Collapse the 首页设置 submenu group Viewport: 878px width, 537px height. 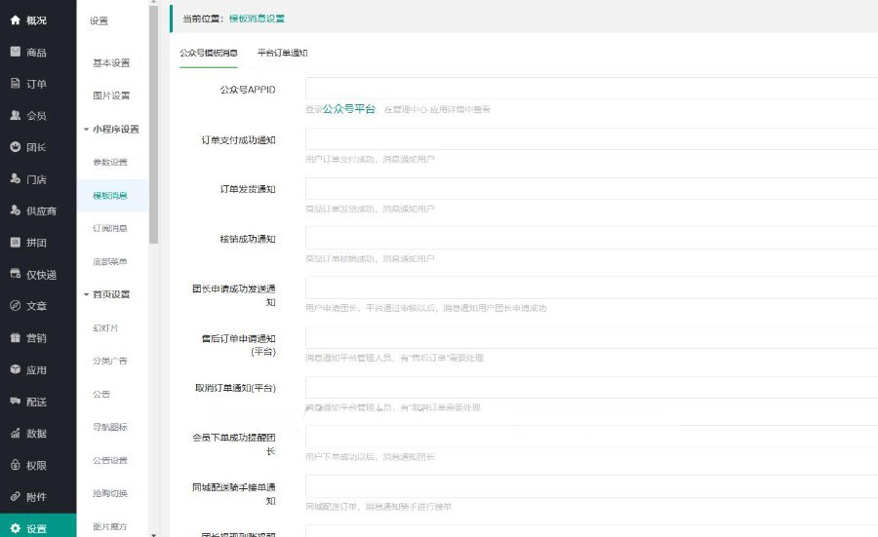(x=111, y=294)
